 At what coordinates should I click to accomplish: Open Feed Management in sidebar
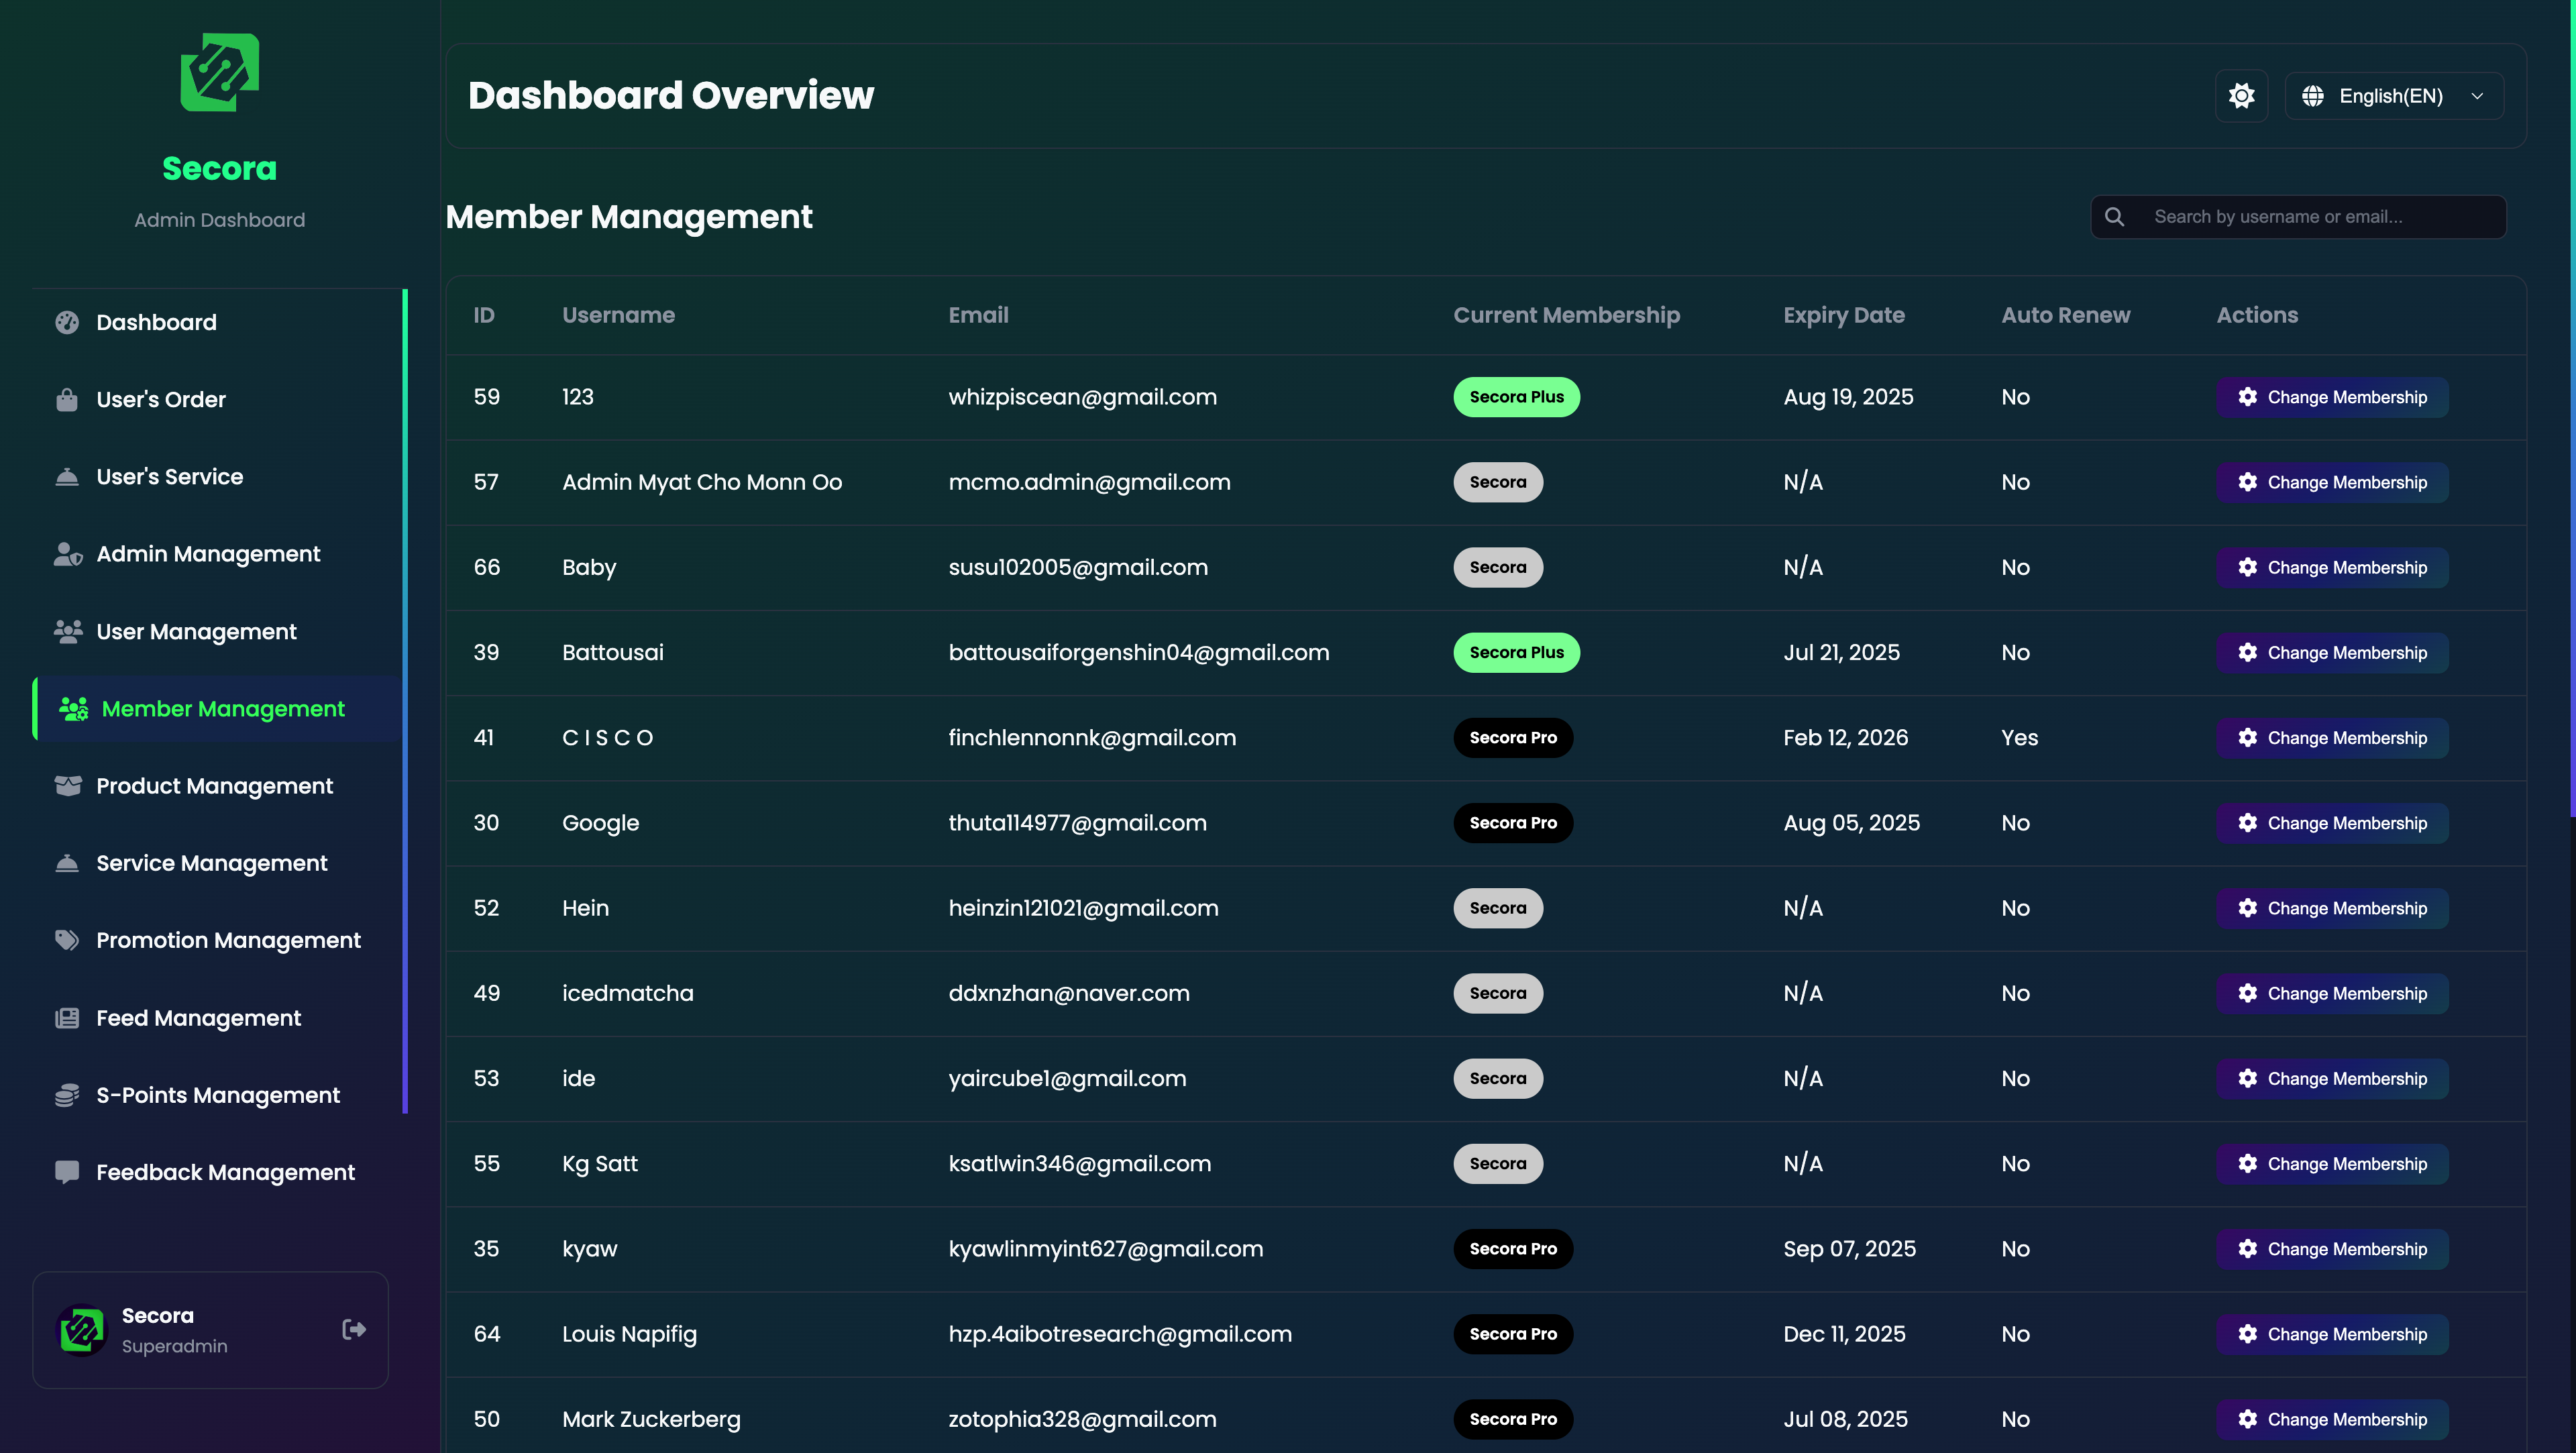tap(198, 1018)
